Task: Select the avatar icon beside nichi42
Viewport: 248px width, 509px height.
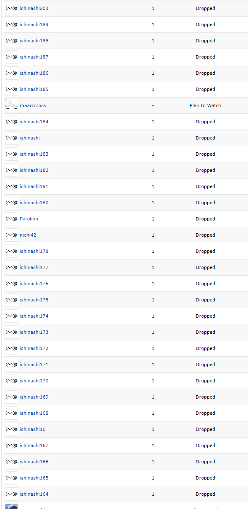Action: pyautogui.click(x=12, y=235)
